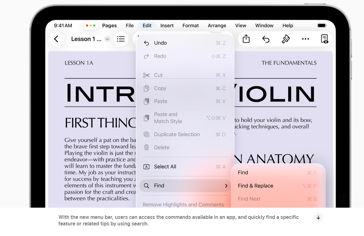Choose Find & Replace in submenu
Screen dimensions: 364x236
tap(278, 186)
